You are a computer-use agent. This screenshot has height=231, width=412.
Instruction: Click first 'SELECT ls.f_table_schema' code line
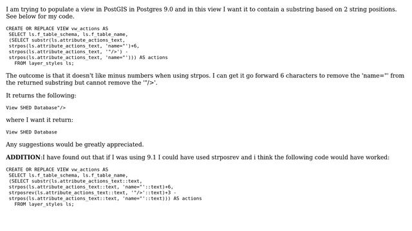[68, 34]
